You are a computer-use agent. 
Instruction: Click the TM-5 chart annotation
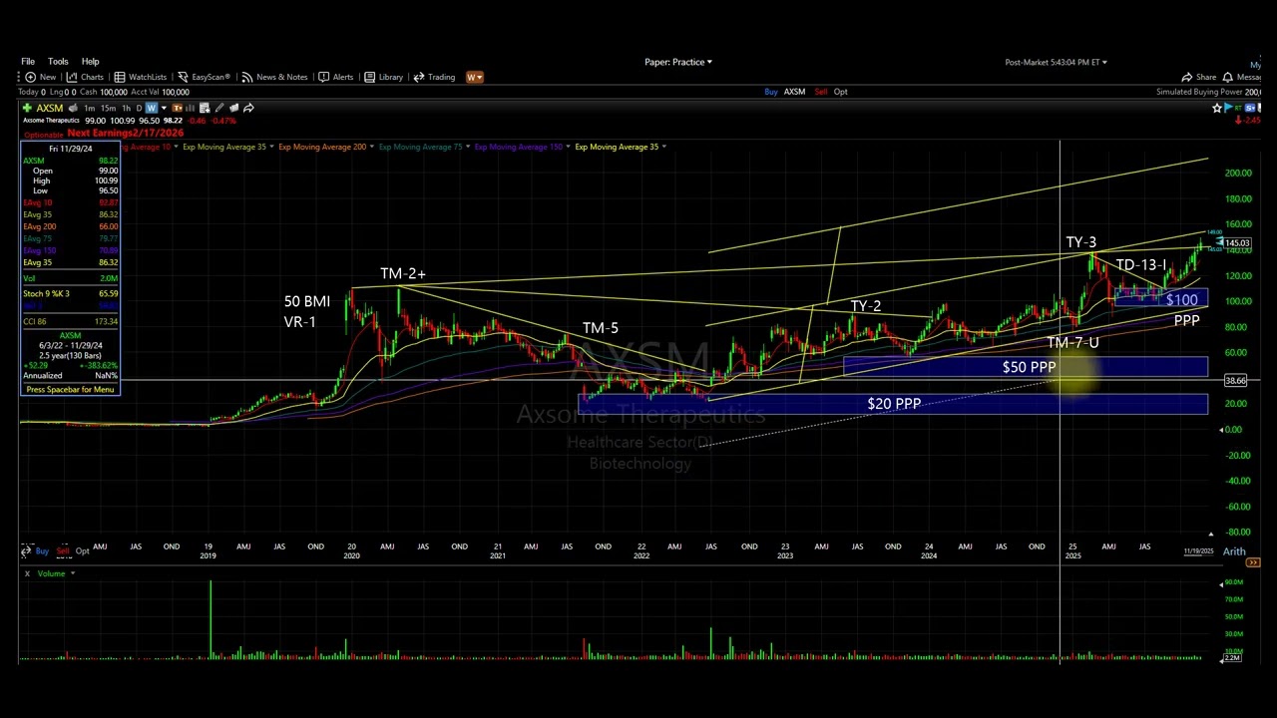point(601,328)
